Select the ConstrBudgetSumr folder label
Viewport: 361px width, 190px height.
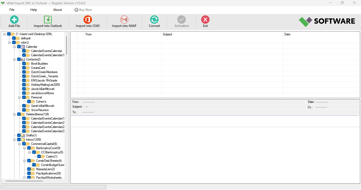[52, 165]
